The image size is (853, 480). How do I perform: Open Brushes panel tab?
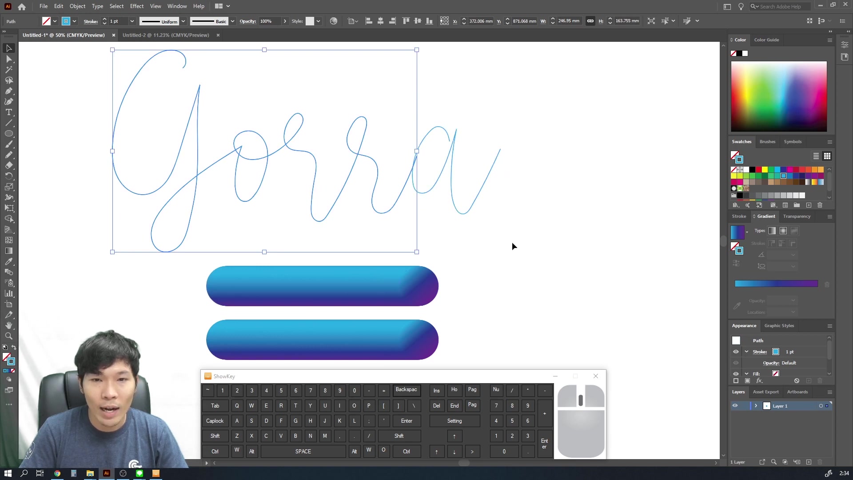(767, 142)
